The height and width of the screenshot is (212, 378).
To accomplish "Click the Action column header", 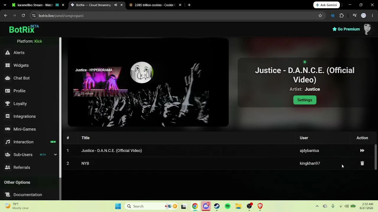I will [362, 138].
